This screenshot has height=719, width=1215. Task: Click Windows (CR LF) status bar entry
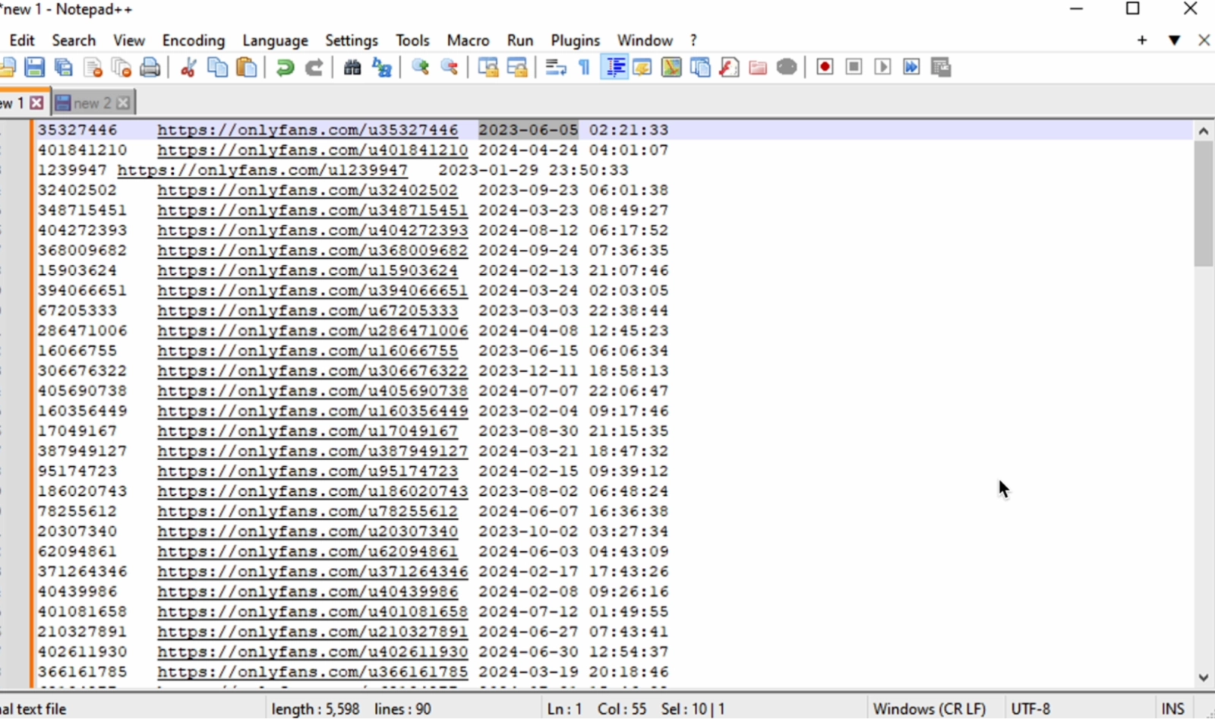click(929, 708)
